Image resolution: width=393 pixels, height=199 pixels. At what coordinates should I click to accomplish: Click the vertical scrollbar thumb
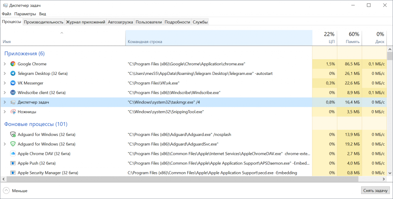tap(390, 56)
